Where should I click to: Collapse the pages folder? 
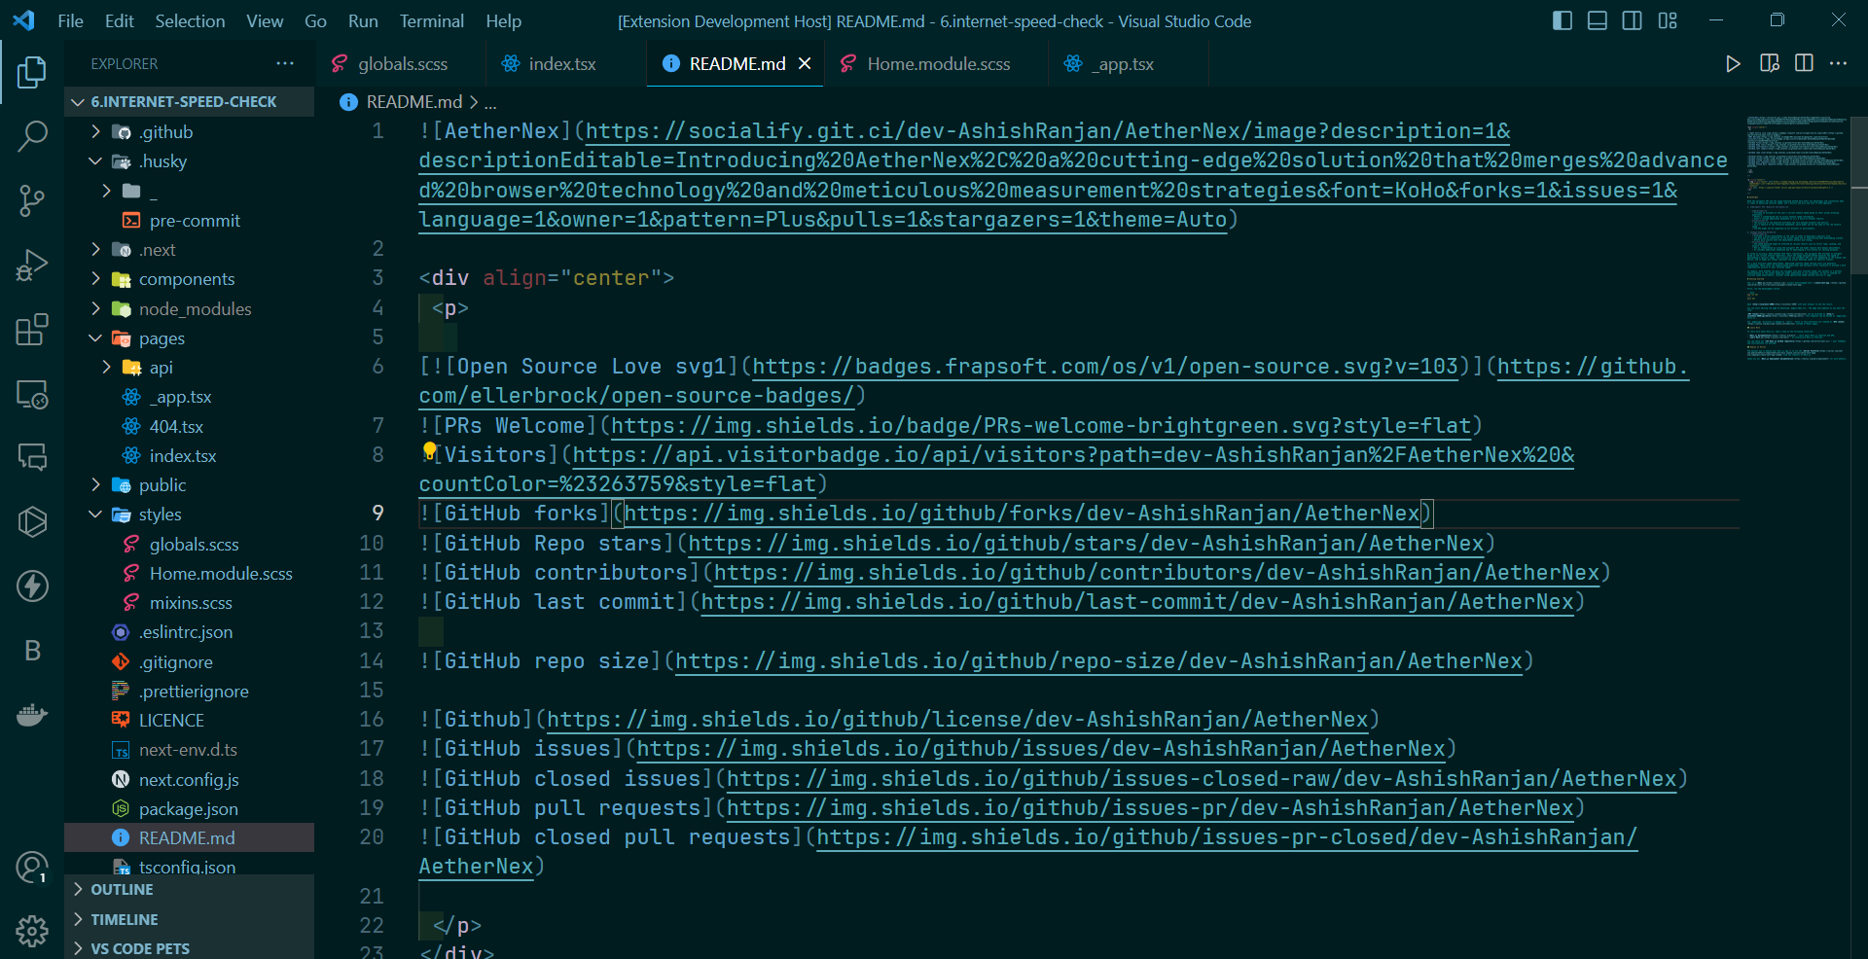[x=95, y=337]
